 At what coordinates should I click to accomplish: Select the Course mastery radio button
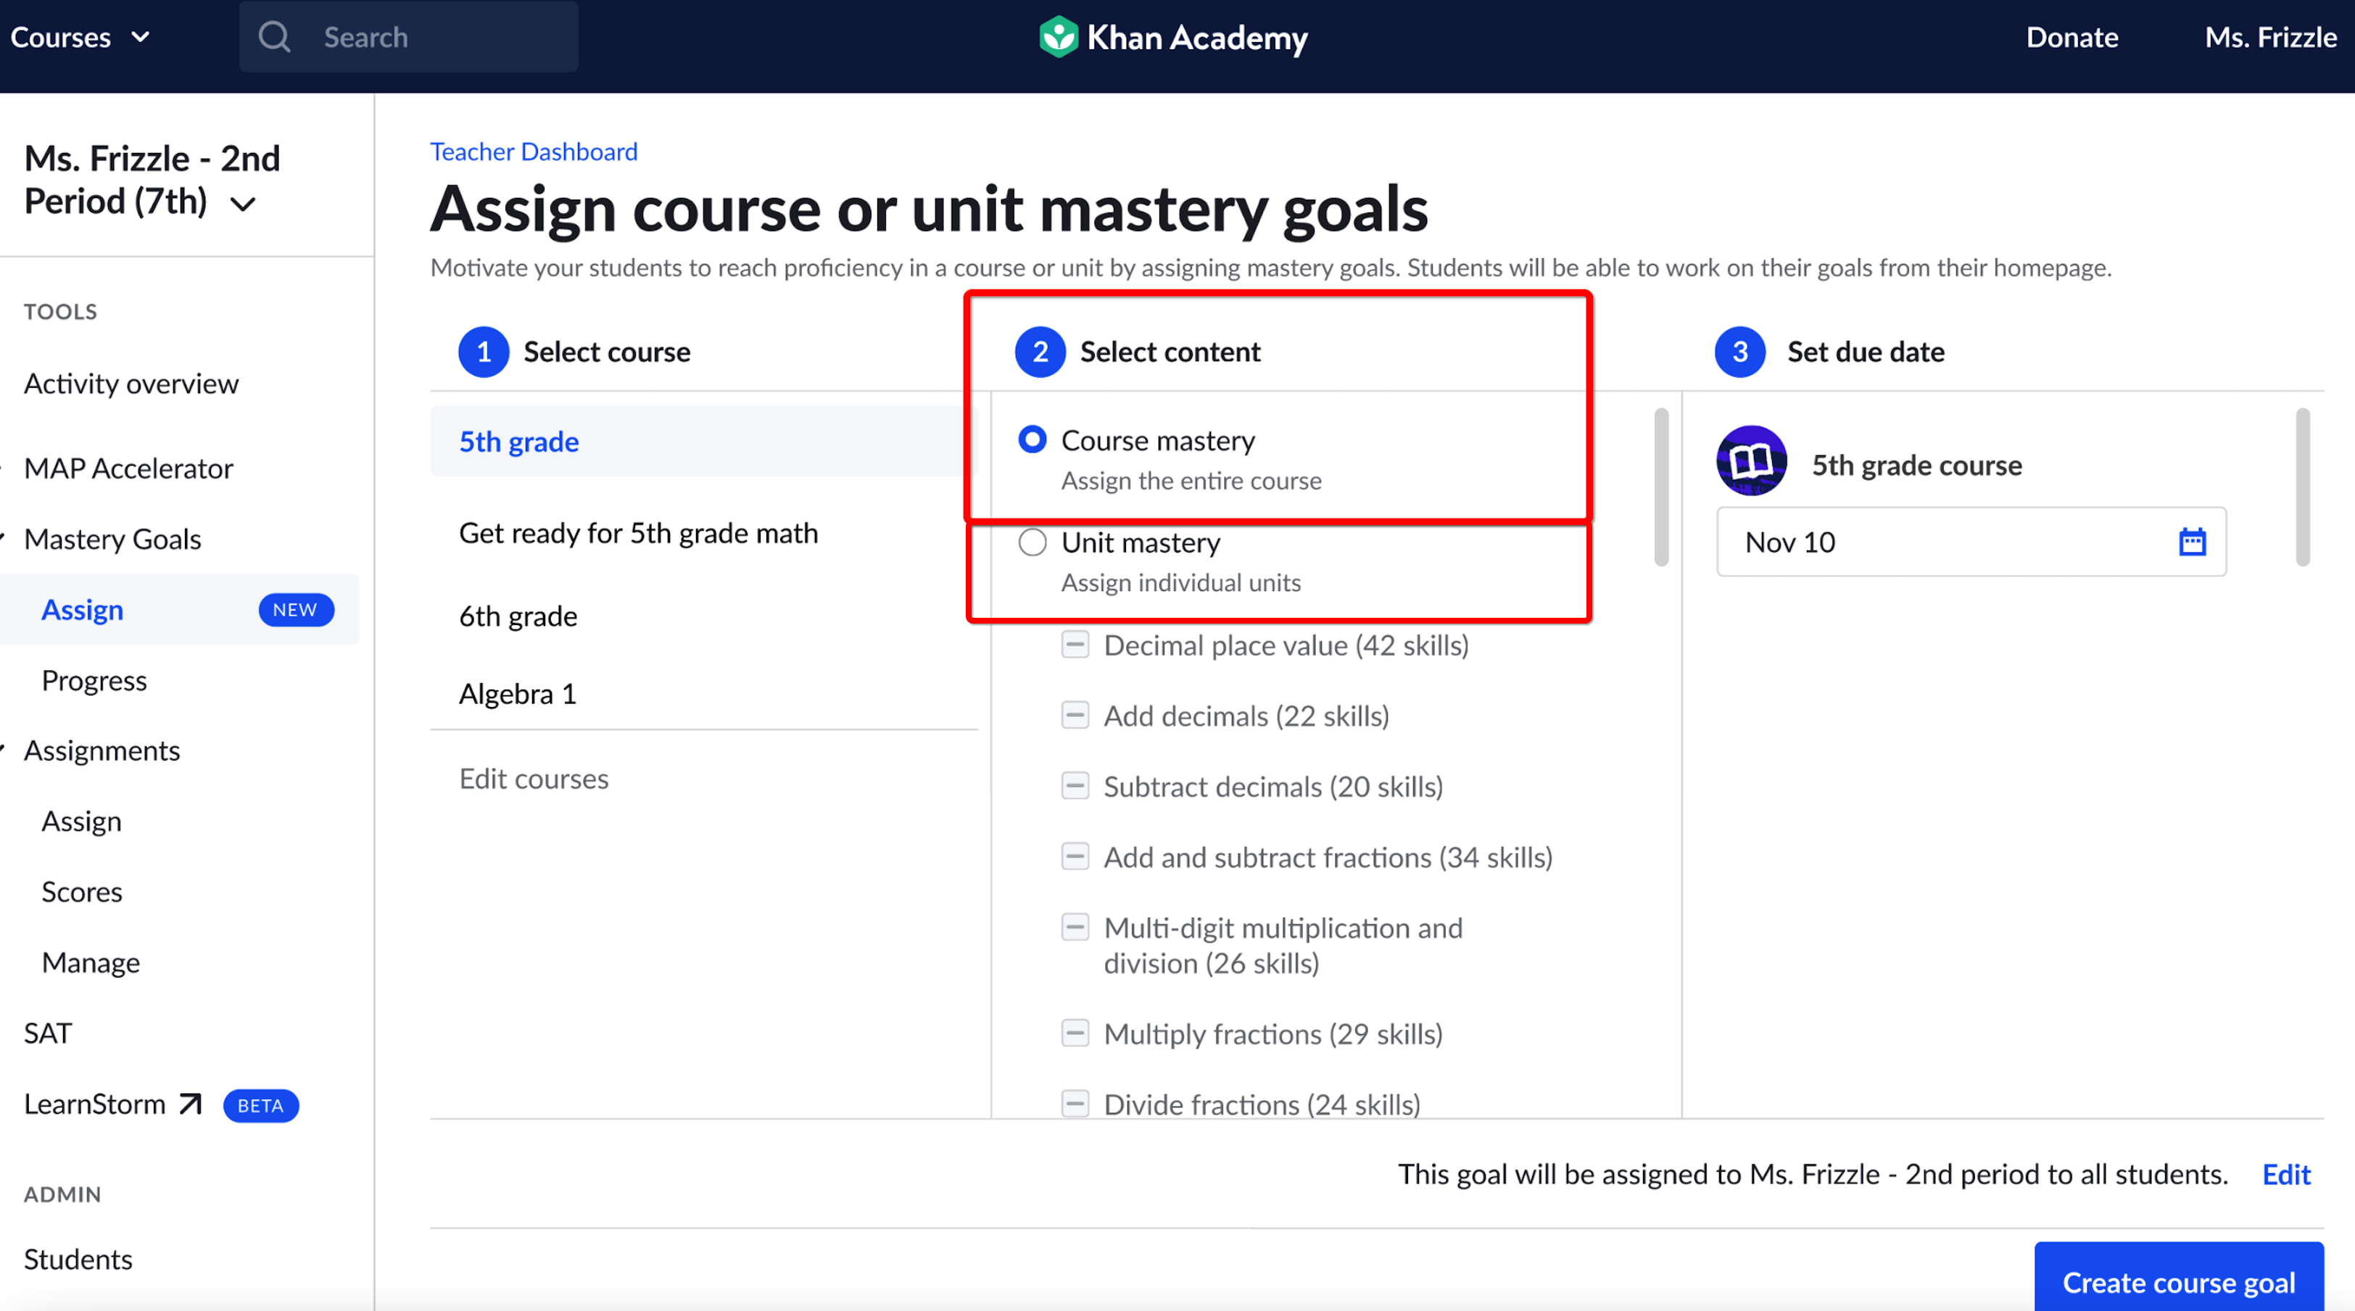1032,439
